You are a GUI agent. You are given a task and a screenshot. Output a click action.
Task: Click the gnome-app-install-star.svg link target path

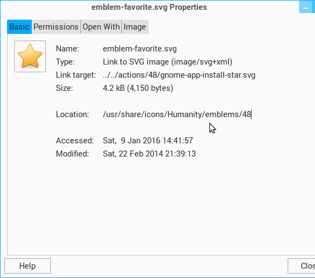click(x=179, y=75)
